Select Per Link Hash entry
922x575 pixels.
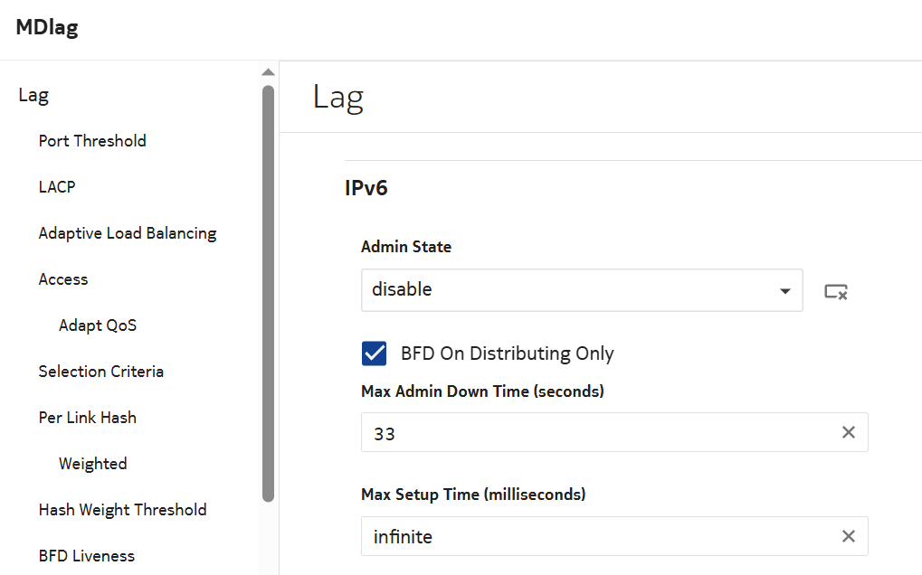pos(88,418)
